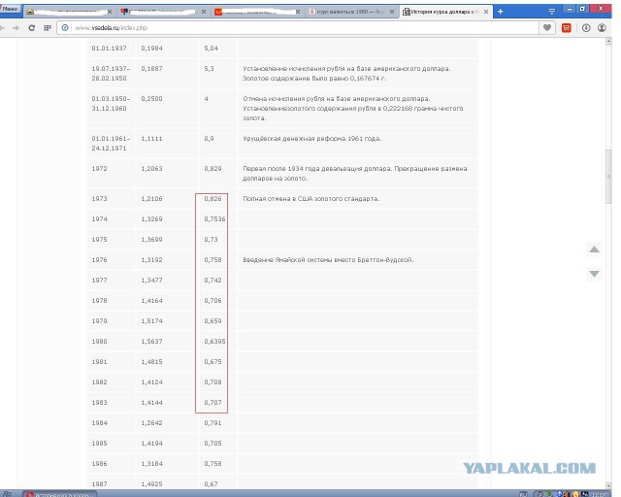
Task: Select the value '1,2106'
Action: pyautogui.click(x=151, y=199)
